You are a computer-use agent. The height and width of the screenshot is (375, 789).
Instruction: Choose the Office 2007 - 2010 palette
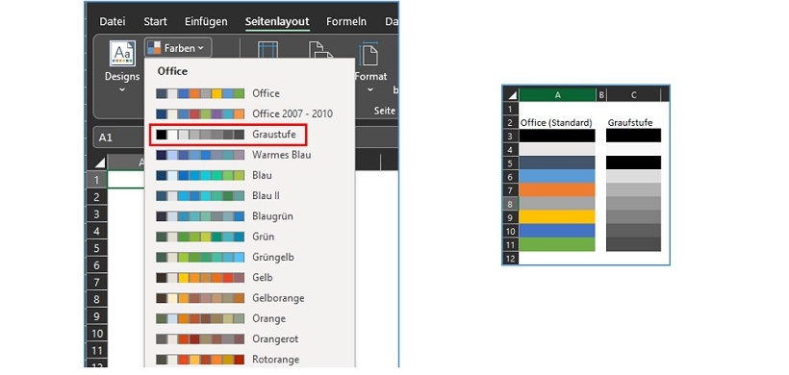point(250,113)
